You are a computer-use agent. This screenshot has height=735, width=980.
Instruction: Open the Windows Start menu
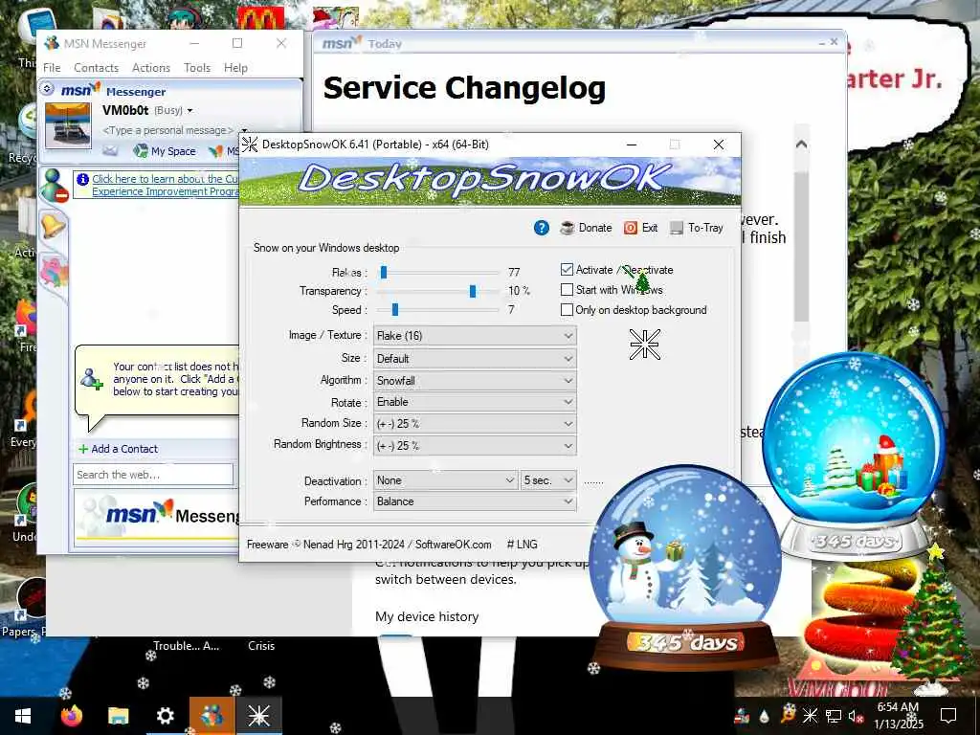coord(23,716)
